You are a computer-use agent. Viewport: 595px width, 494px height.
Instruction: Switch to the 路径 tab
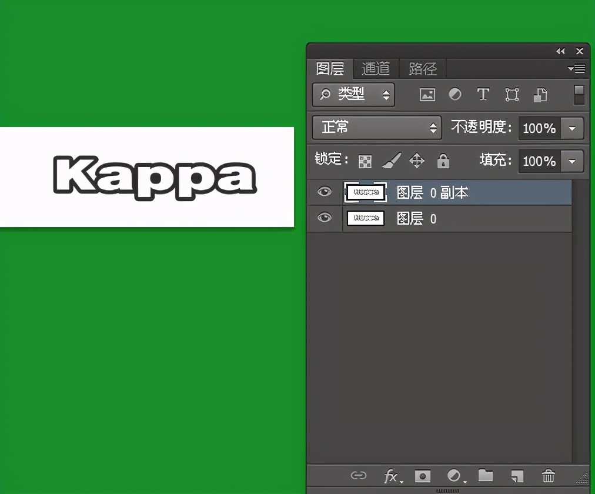422,69
